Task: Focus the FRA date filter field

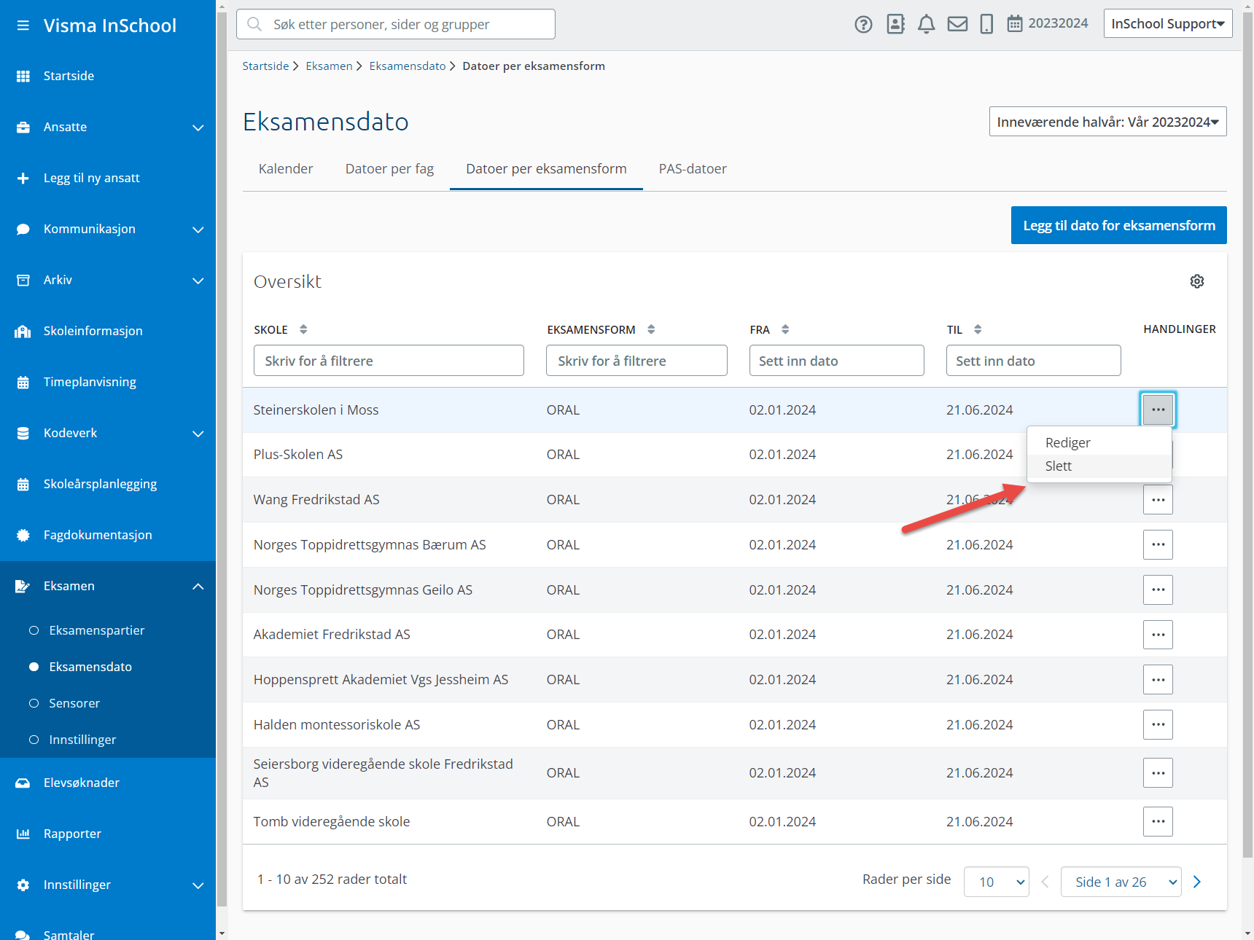Action: pyautogui.click(x=836, y=361)
